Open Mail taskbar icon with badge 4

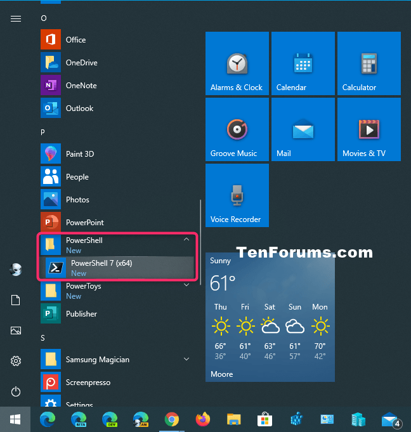click(x=391, y=420)
